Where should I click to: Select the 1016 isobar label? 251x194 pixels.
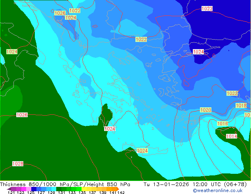coord(222,124)
